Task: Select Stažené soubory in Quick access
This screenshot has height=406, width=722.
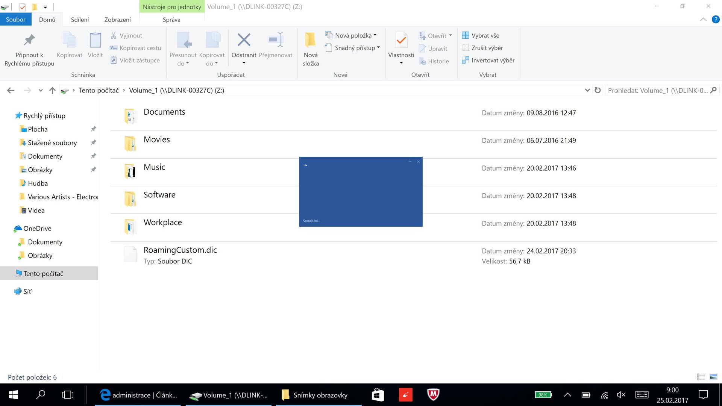Action: click(52, 143)
